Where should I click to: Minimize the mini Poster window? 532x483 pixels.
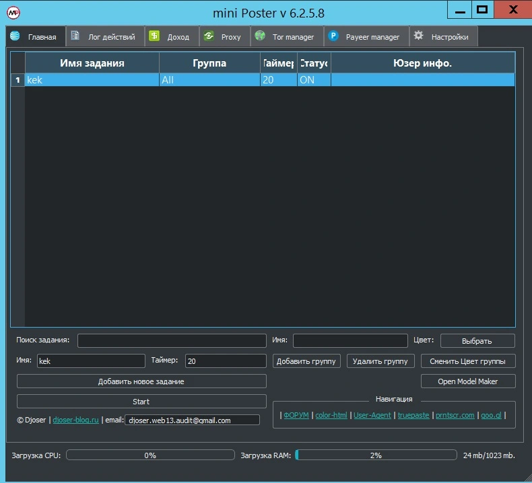[460, 10]
